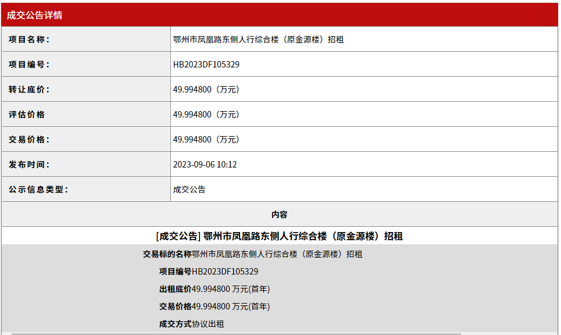Select the 交易价格 table value 49.994800（万元）
The width and height of the screenshot is (561, 335).
click(206, 140)
